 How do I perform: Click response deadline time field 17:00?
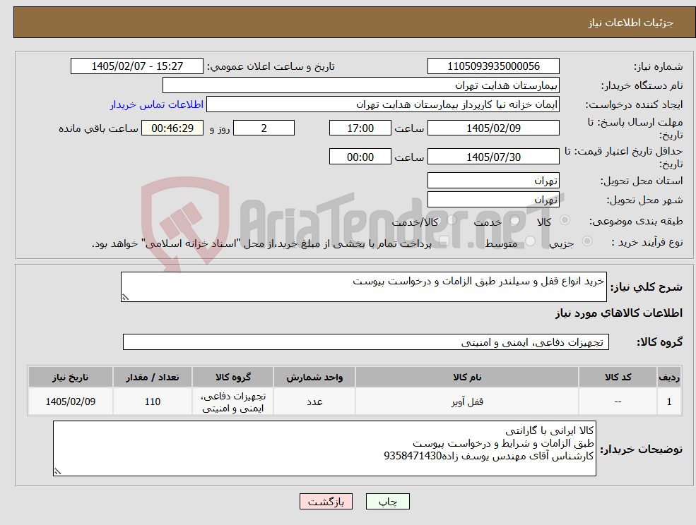(x=360, y=128)
